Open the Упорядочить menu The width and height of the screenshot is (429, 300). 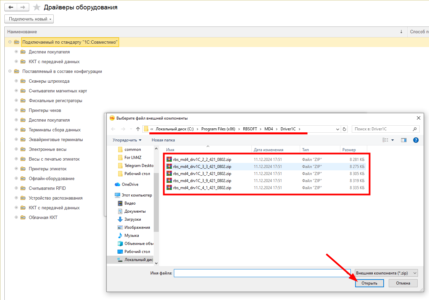pyautogui.click(x=127, y=140)
